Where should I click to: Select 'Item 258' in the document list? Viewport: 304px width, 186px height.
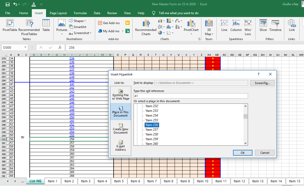click(152, 134)
